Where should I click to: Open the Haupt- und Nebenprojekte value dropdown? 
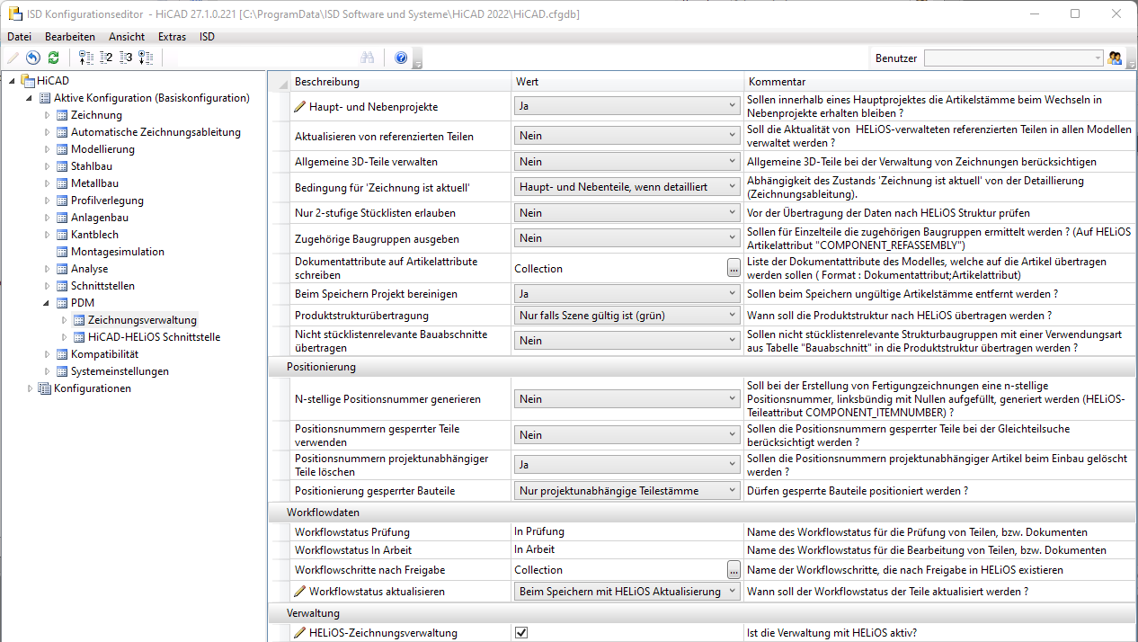click(627, 106)
